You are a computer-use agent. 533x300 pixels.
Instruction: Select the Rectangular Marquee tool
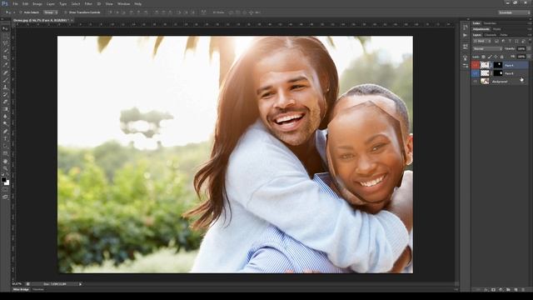coord(5,36)
